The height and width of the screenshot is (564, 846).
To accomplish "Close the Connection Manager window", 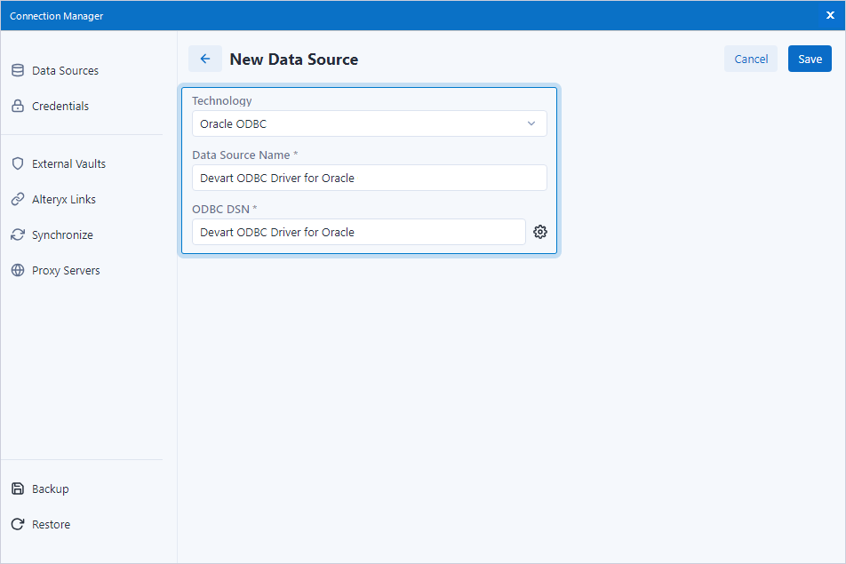I will pos(829,15).
